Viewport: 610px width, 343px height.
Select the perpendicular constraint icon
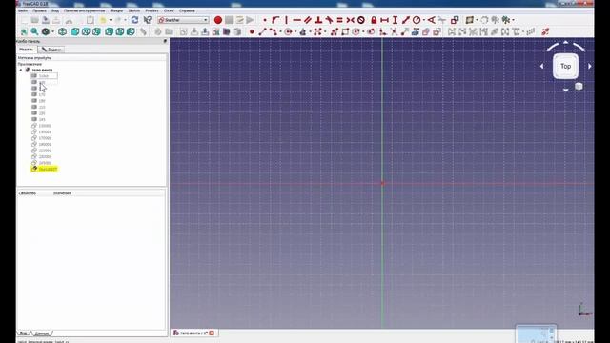click(x=318, y=20)
